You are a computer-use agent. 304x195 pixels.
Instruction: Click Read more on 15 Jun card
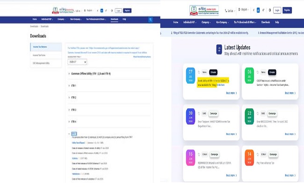[x=232, y=175]
